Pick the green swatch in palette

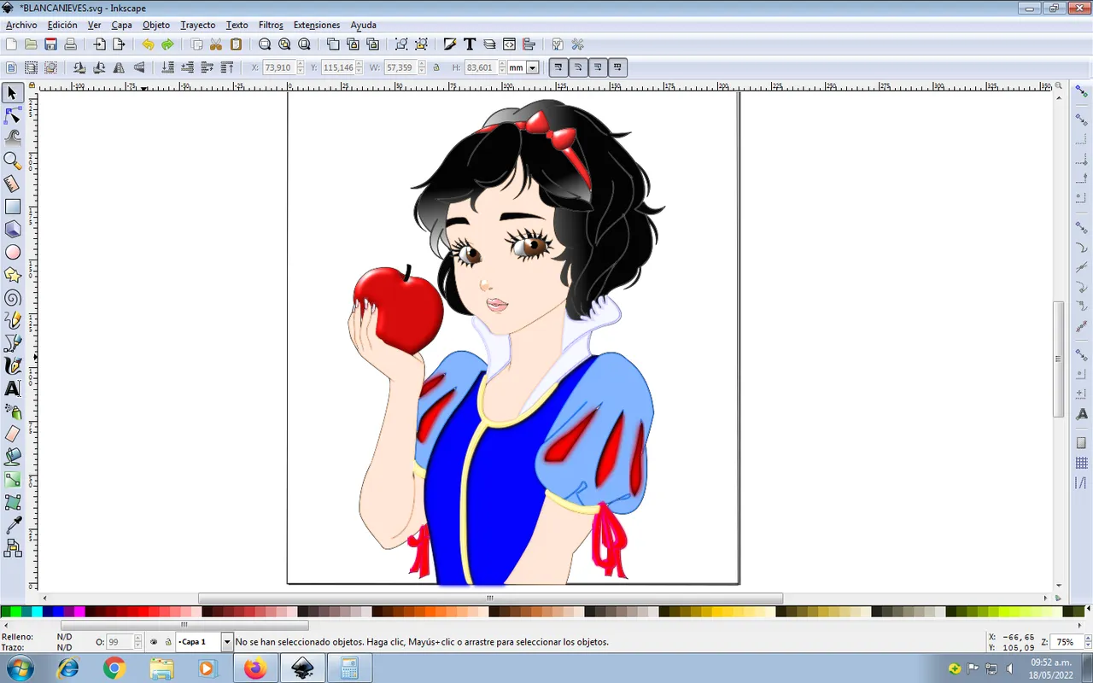tap(16, 612)
